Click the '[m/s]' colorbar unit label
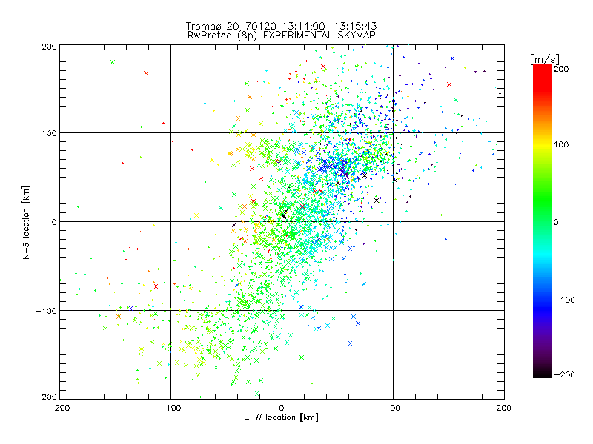Image resolution: width=593 pixels, height=444 pixels. pos(545,60)
